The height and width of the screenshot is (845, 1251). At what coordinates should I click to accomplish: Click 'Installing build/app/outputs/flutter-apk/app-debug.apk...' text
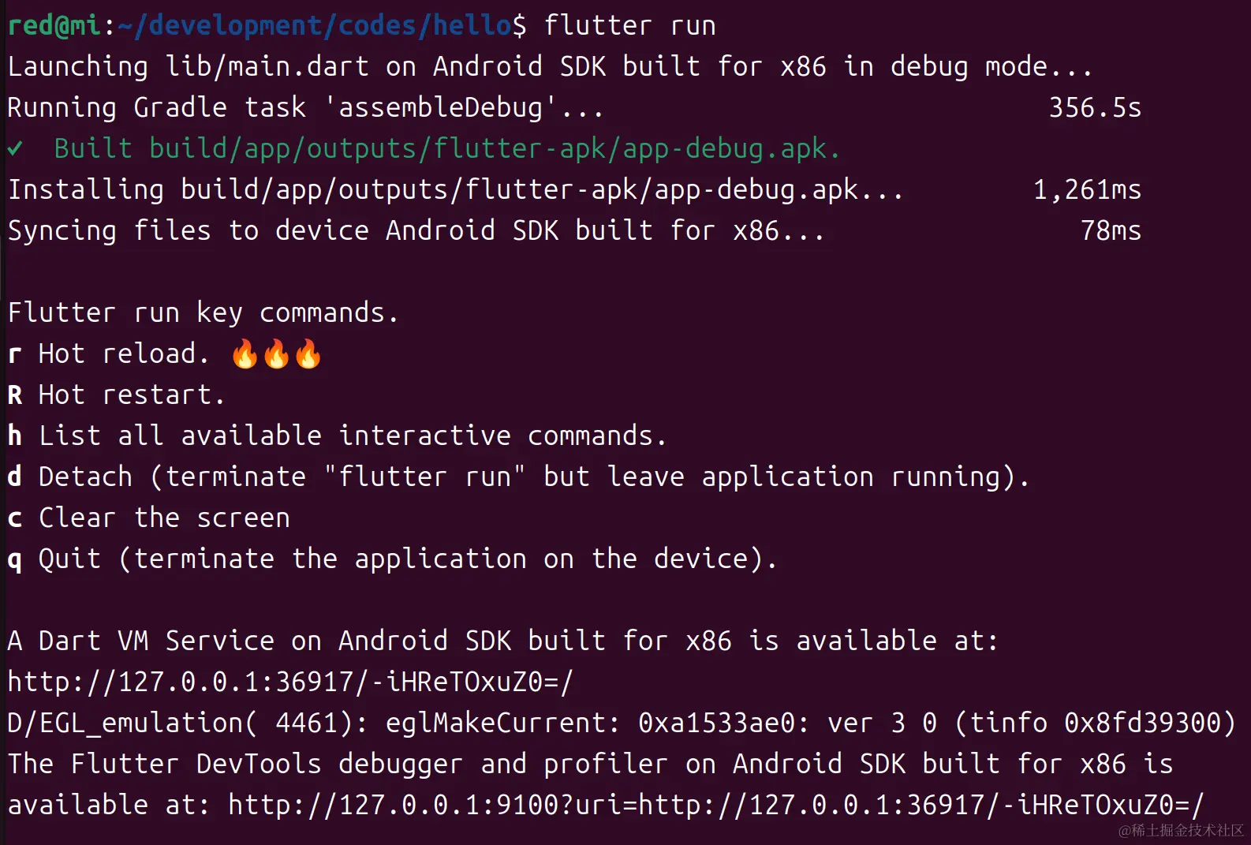tap(455, 189)
